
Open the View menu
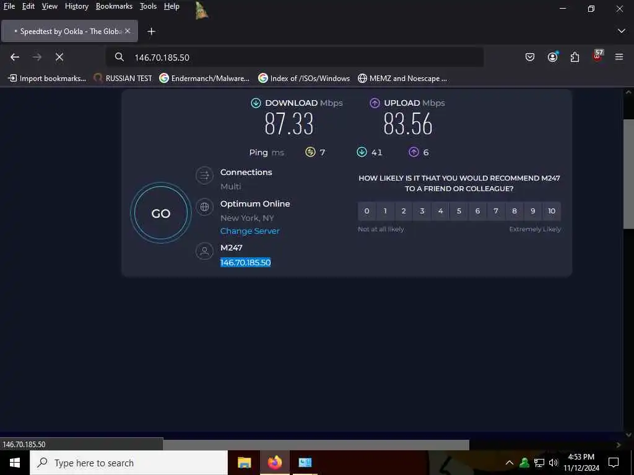pyautogui.click(x=50, y=6)
